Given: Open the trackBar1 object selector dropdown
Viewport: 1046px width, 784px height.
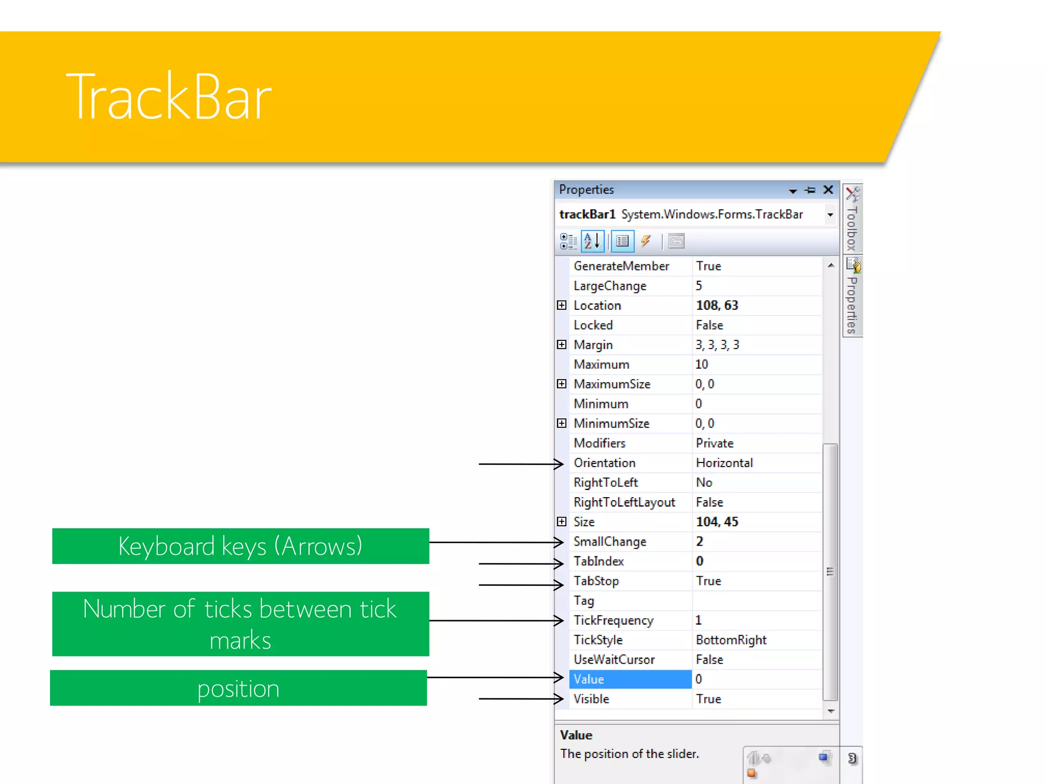Looking at the screenshot, I should click(830, 215).
